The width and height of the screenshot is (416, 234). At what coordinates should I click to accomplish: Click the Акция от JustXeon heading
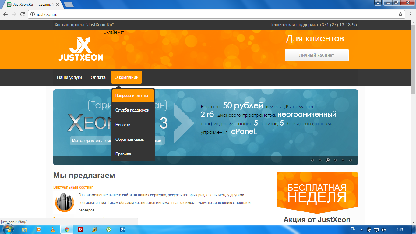(317, 220)
